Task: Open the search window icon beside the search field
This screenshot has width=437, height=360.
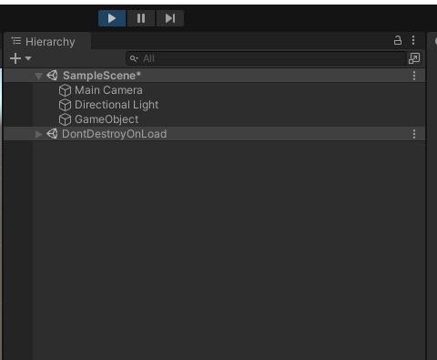Action: pos(414,58)
